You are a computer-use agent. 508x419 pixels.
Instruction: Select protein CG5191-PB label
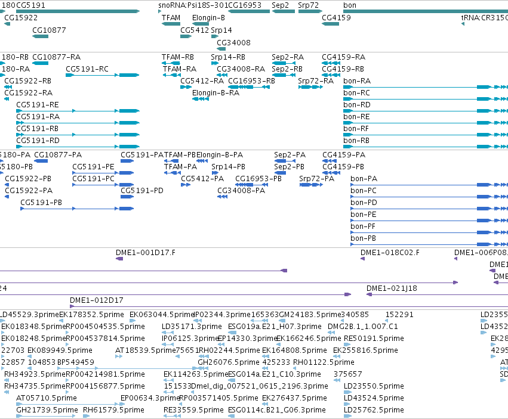pyautogui.click(x=41, y=203)
